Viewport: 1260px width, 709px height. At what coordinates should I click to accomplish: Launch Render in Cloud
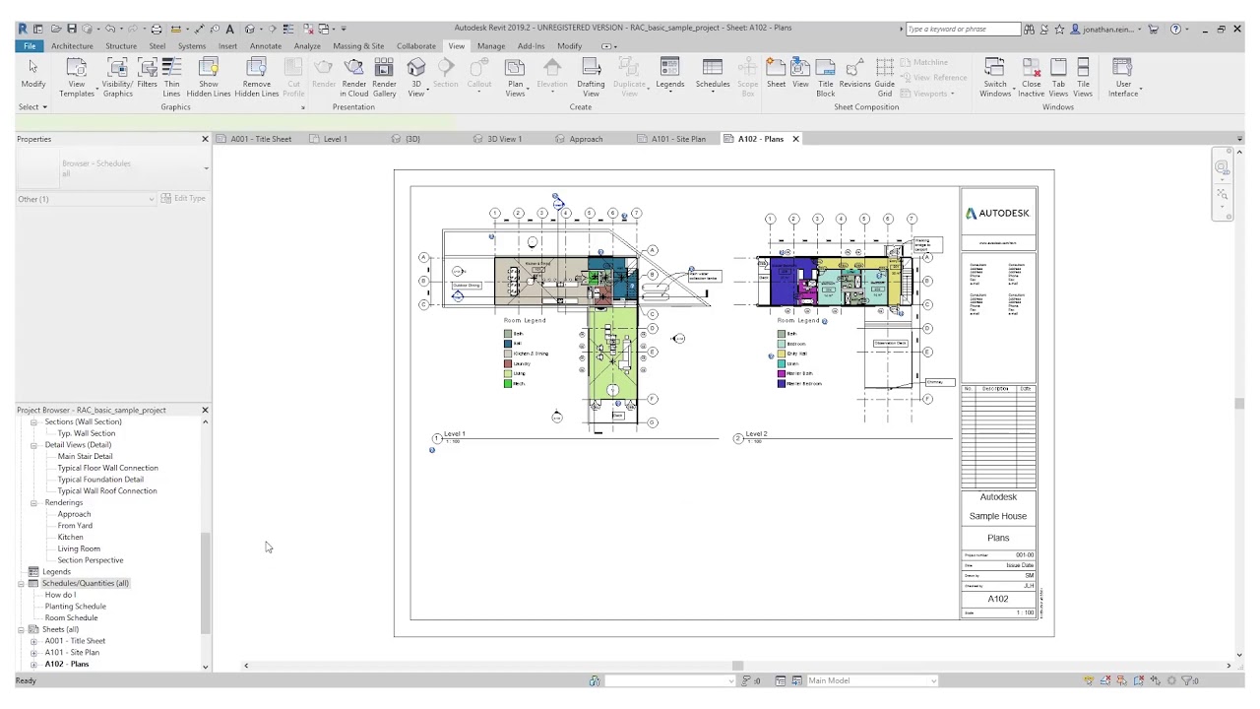click(354, 77)
